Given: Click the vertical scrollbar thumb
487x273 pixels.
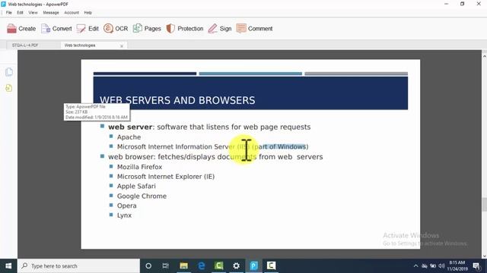Looking at the screenshot, I should 484,204.
